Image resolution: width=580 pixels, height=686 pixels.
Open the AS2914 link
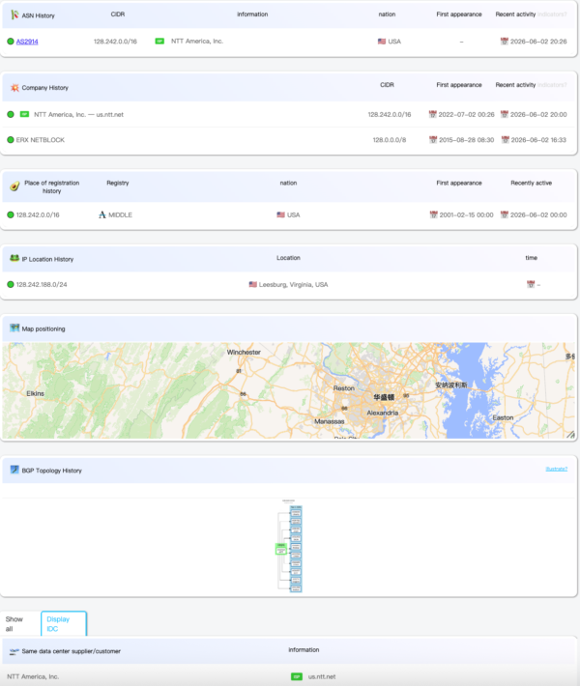pyautogui.click(x=27, y=42)
